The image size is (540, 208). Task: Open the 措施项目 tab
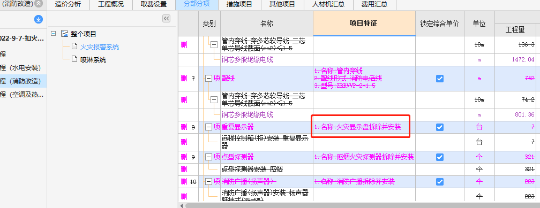point(239,4)
